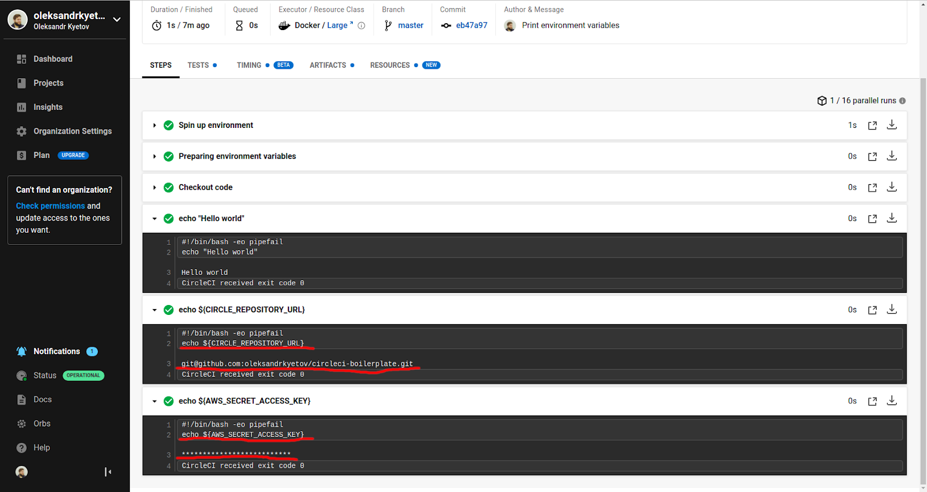This screenshot has width=927, height=492.
Task: Switch to the ARTIFACTS tab
Action: (x=328, y=65)
